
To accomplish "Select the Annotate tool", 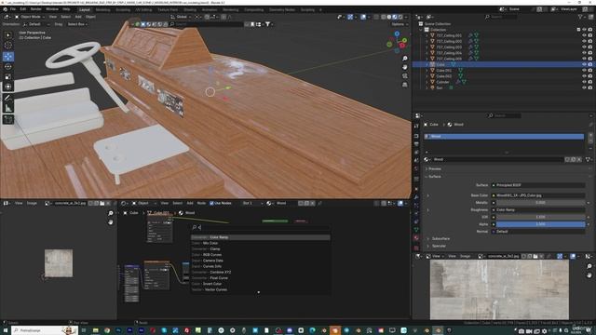I will (8, 98).
